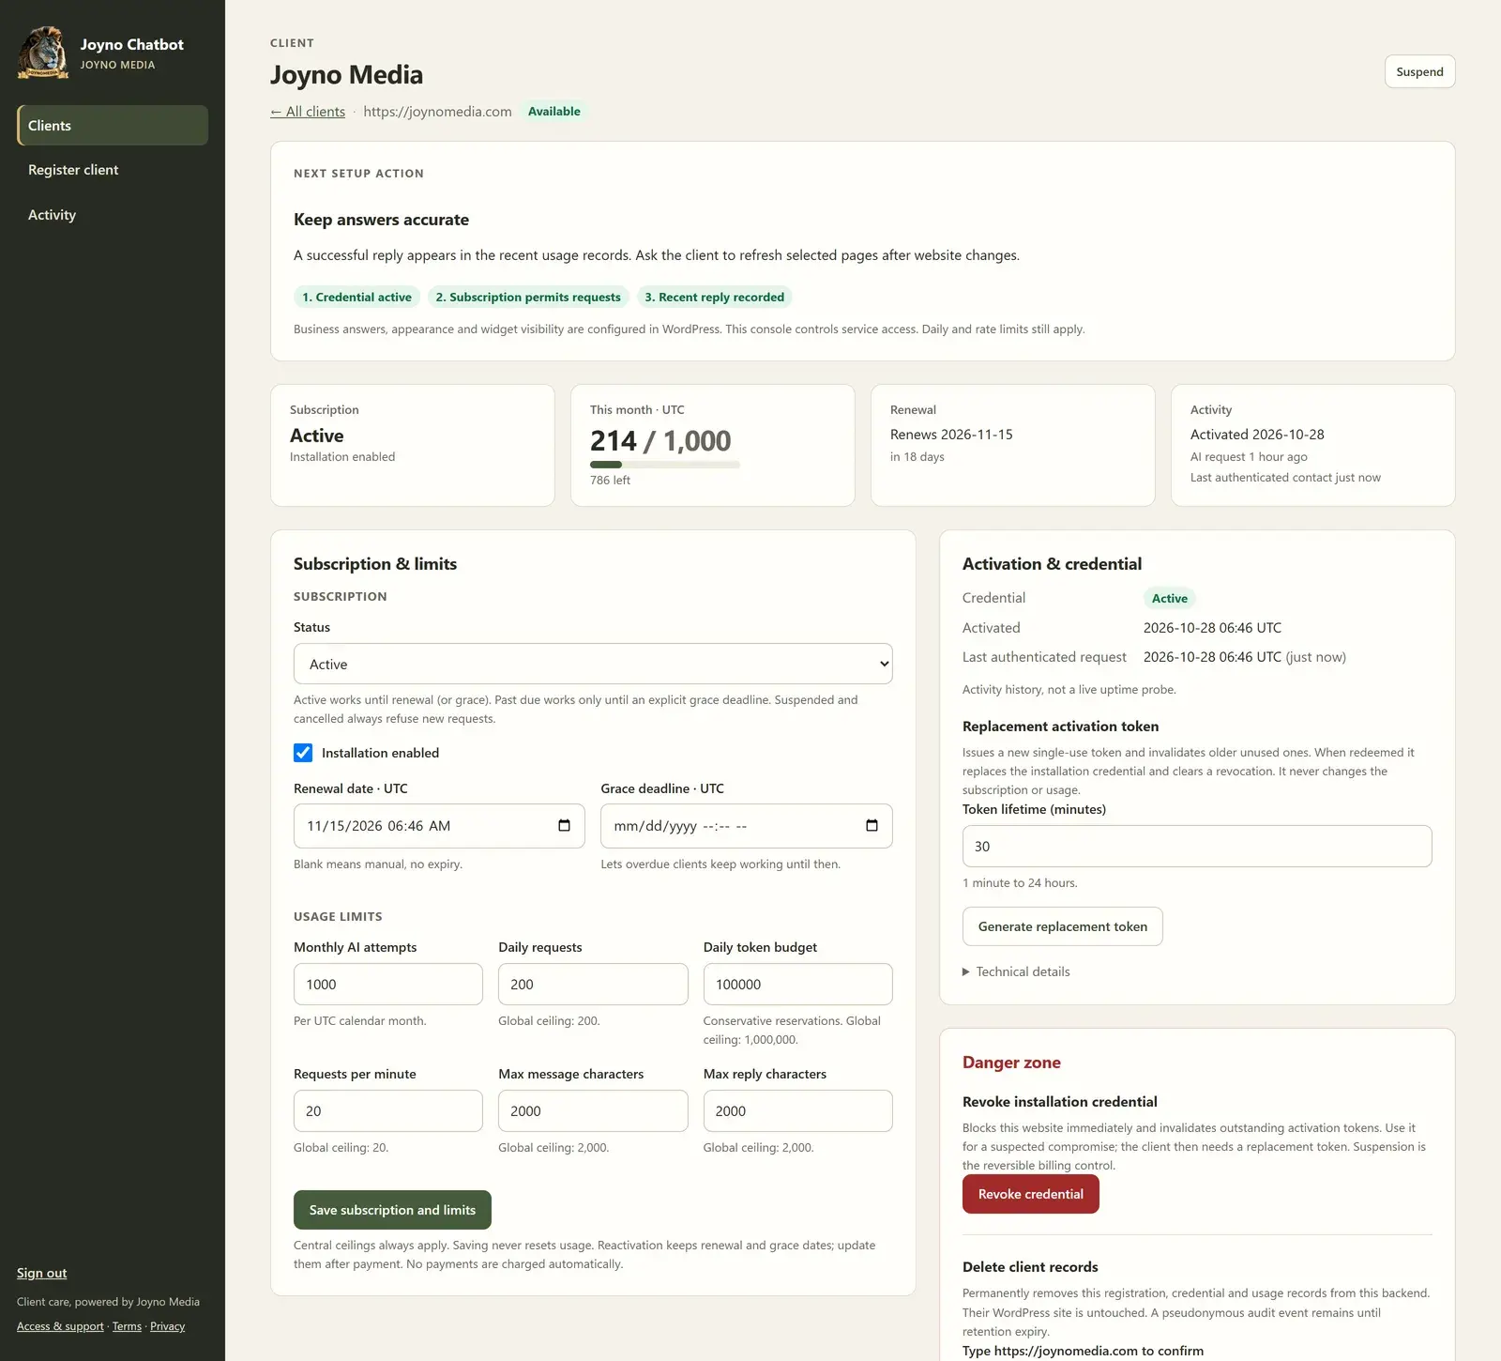Open calendar picker for Grace deadline
This screenshot has height=1361, width=1501.
point(872,826)
